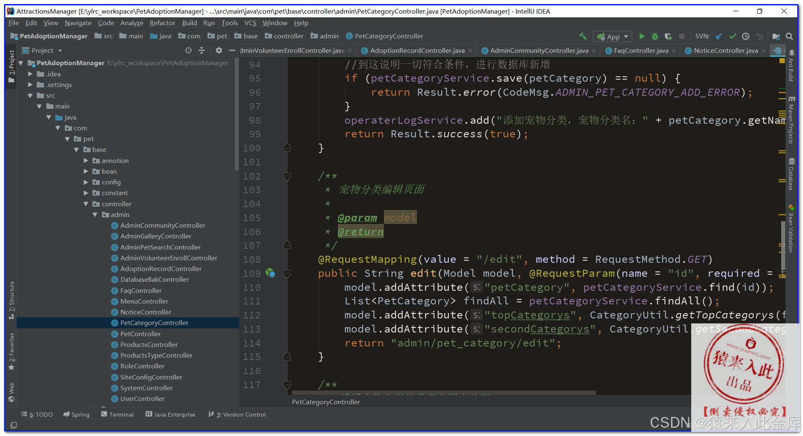Open Search Everywhere with the magnifier icon
This screenshot has height=436, width=803.
point(789,36)
